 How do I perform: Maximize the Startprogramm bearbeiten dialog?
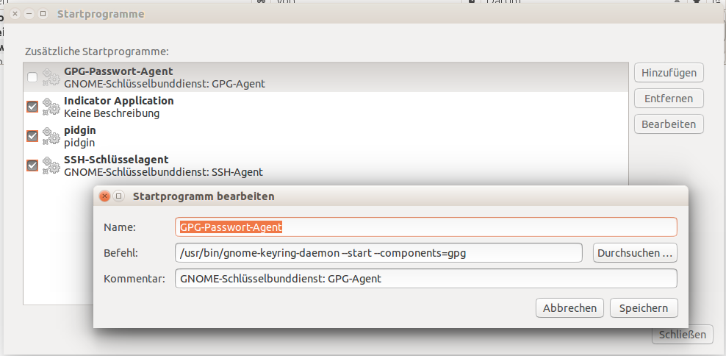118,196
